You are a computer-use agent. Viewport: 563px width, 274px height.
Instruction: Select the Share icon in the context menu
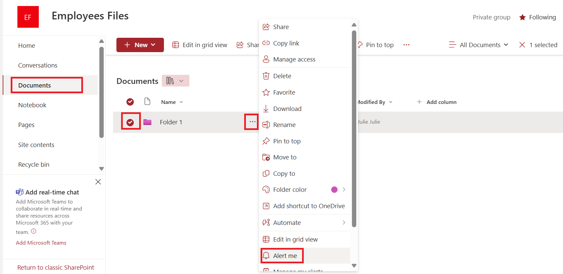(266, 27)
